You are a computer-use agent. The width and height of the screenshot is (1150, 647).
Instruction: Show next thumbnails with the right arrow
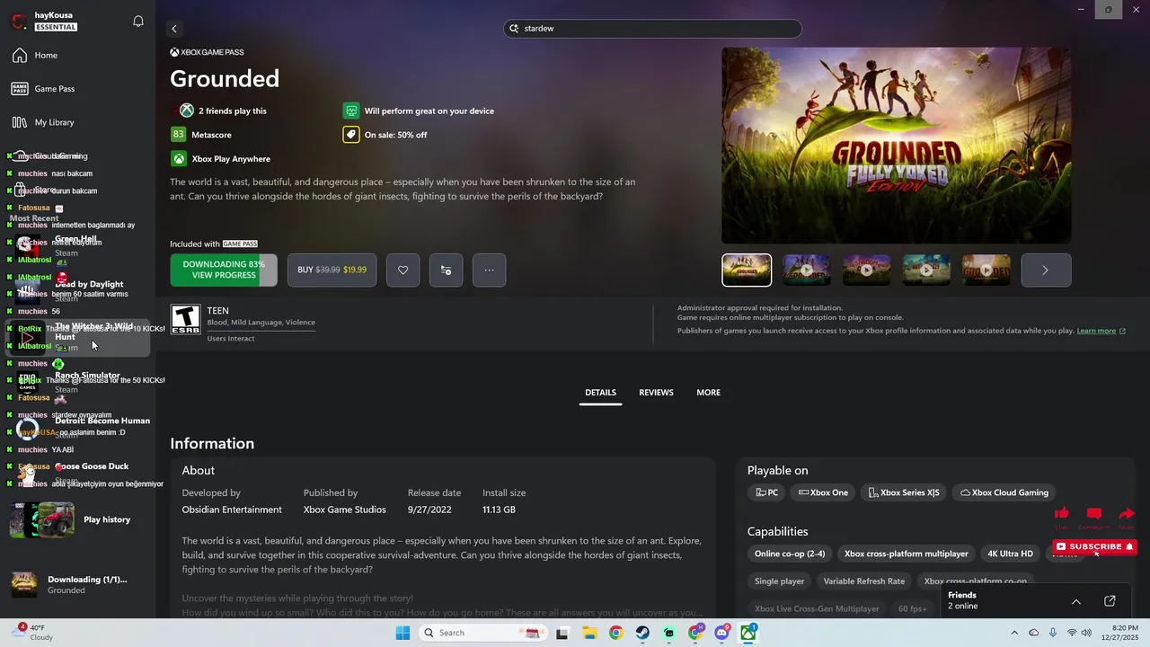(1046, 270)
